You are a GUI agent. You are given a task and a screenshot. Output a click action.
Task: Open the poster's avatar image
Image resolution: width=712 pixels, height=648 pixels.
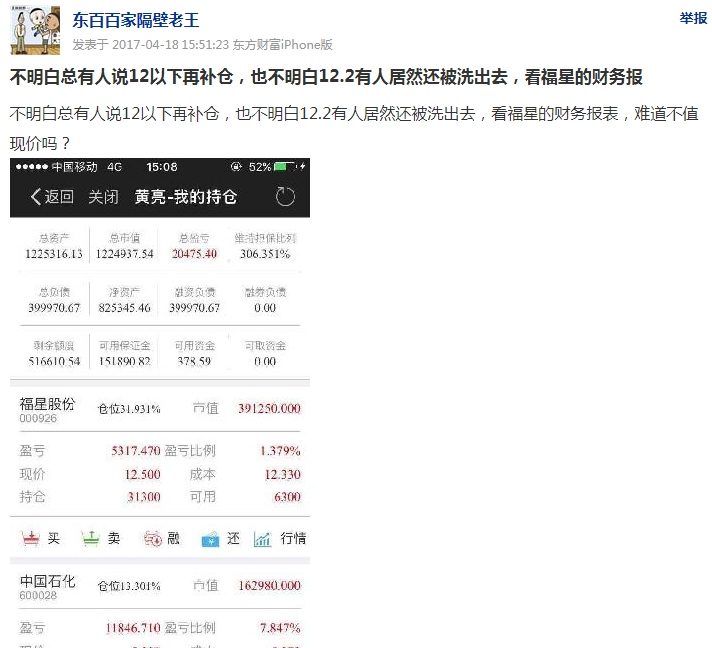[x=35, y=30]
